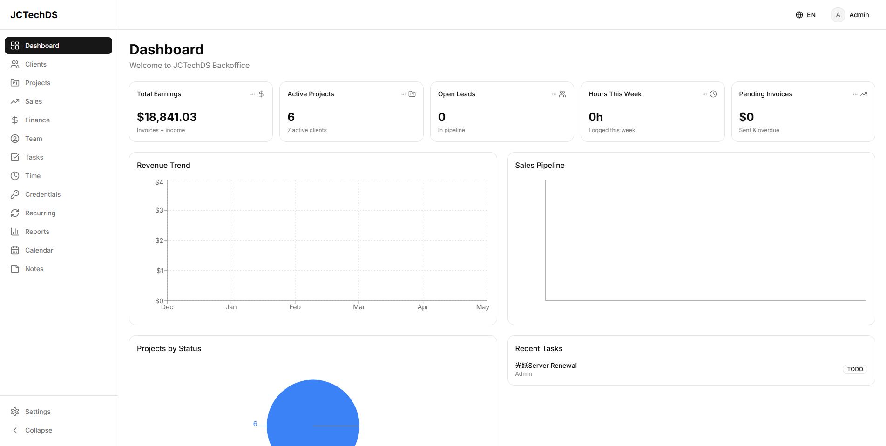Collapse the sidebar with the chevron arrow
This screenshot has height=446, width=886.
pos(15,430)
